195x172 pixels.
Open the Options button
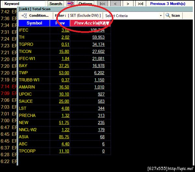[x=85, y=4]
